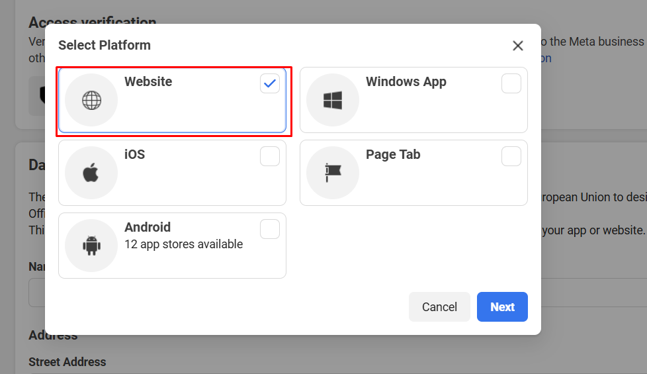Check the Windows App checkbox
The width and height of the screenshot is (647, 374).
[511, 83]
